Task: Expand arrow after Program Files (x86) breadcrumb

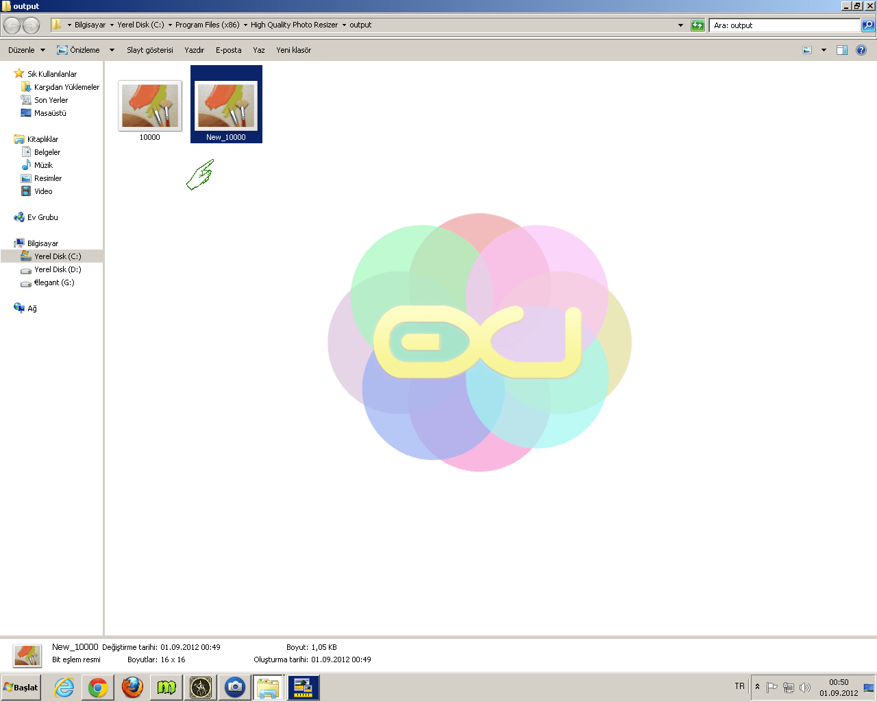Action: 245,25
